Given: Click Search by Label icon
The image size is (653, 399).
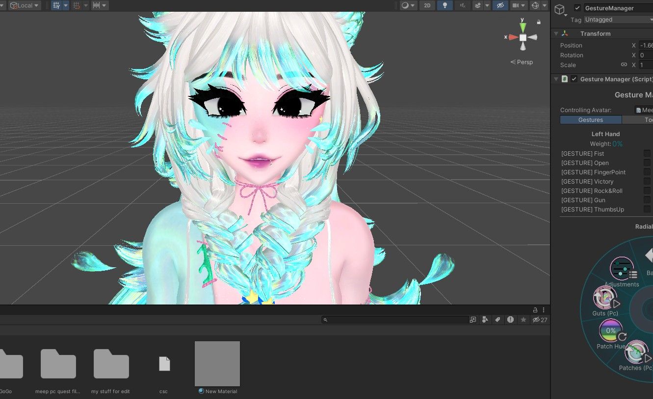Looking at the screenshot, I should coord(497,320).
